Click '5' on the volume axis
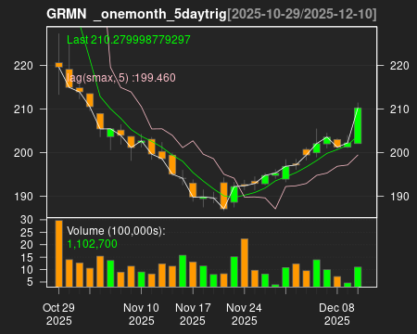 click(30, 282)
